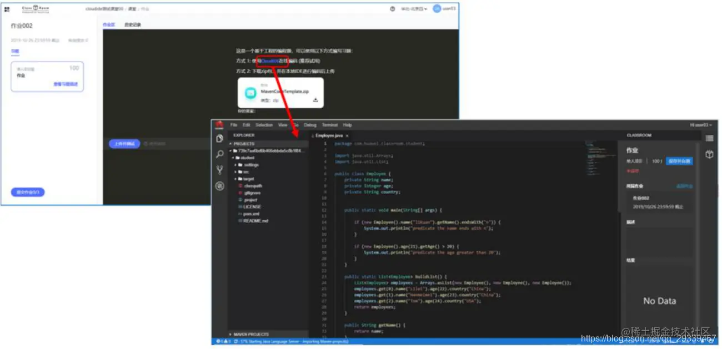Collapse the PROJECTS section
Image resolution: width=722 pixels, height=349 pixels.
pyautogui.click(x=268, y=144)
